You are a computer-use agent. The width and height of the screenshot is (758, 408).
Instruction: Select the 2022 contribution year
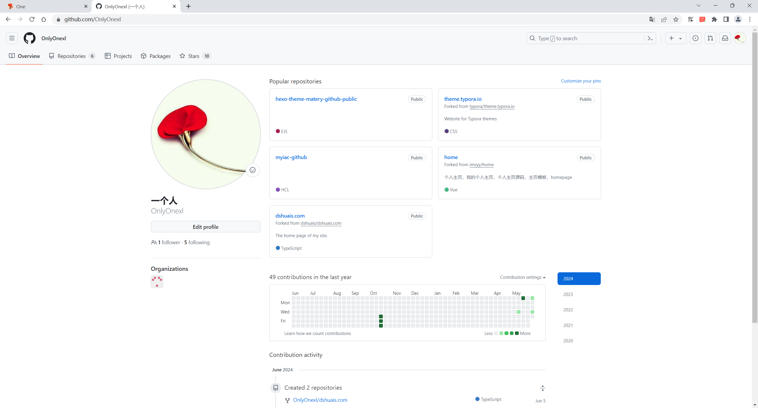tap(579, 310)
